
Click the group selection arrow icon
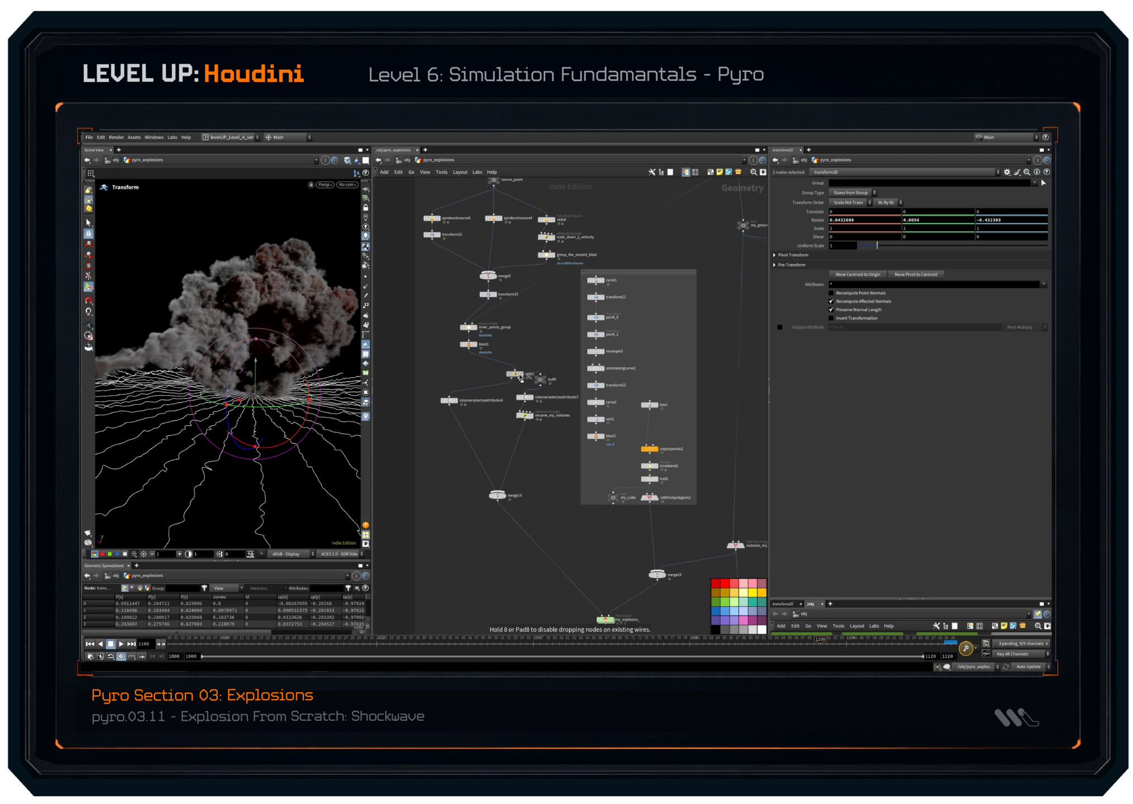[x=1043, y=183]
